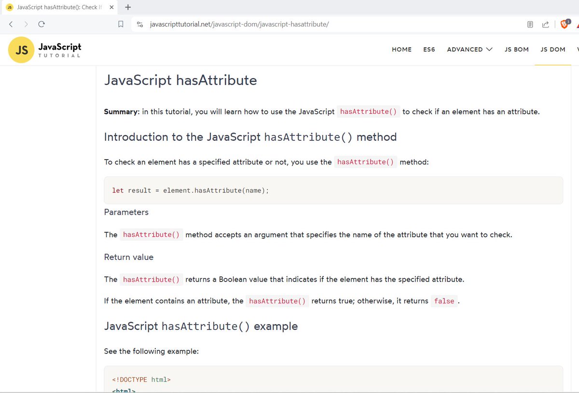Click the red 'false' inline code

(444, 301)
